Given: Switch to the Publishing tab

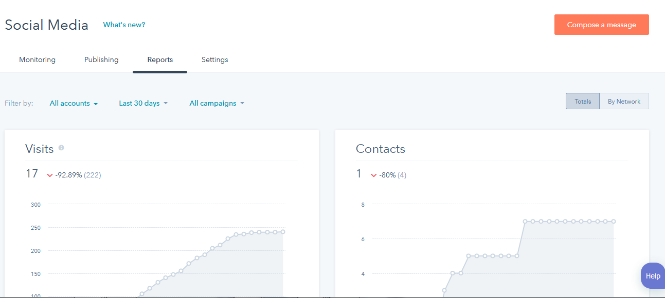Looking at the screenshot, I should [x=101, y=59].
